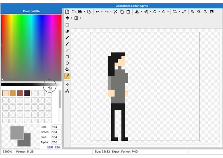
Task: Click the primary light gray color box
Action: (17, 132)
